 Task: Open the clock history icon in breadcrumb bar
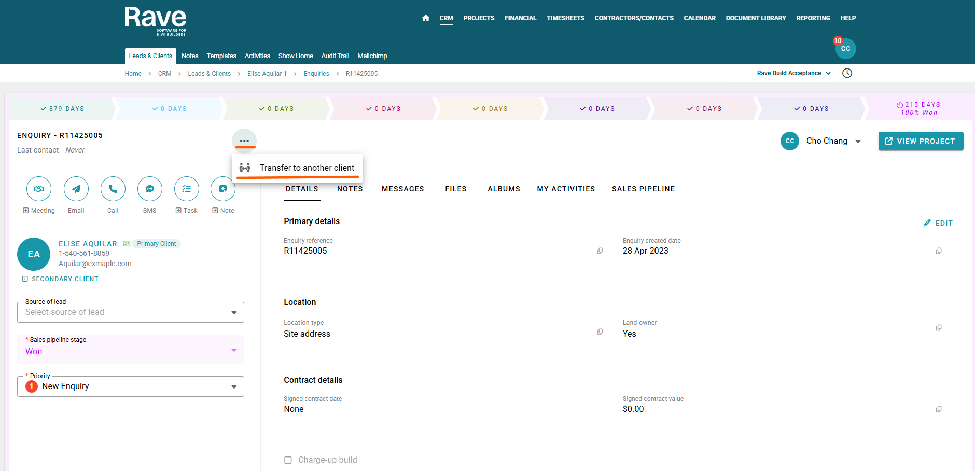coord(847,73)
